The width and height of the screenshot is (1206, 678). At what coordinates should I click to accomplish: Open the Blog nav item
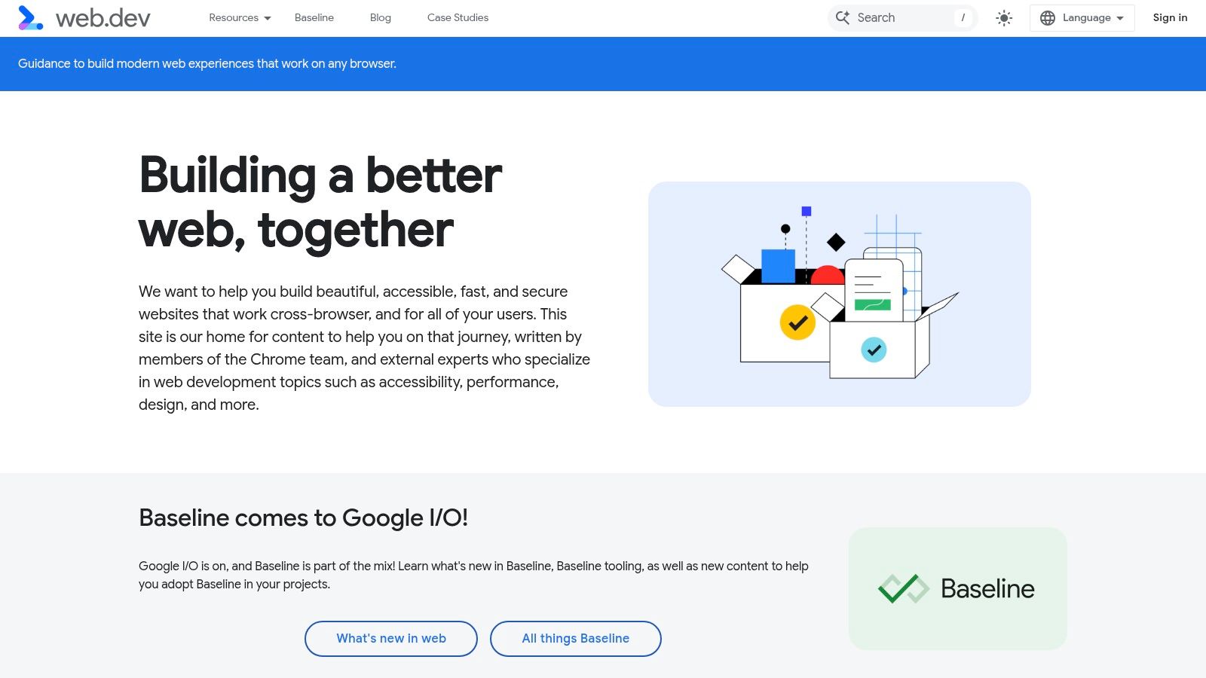click(381, 18)
